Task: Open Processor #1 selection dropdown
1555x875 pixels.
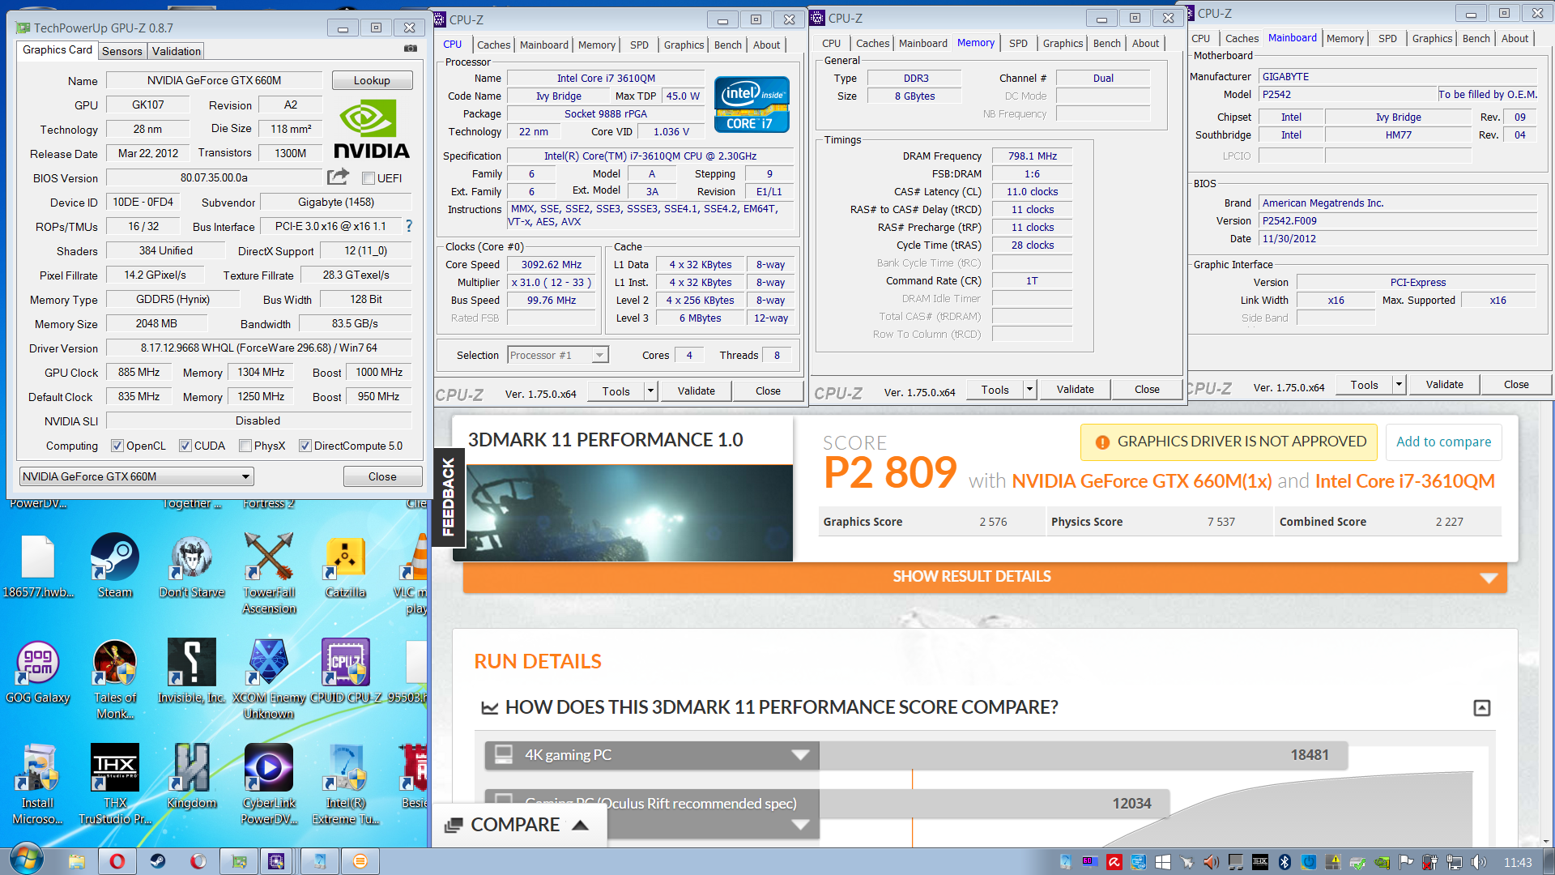Action: pos(558,355)
